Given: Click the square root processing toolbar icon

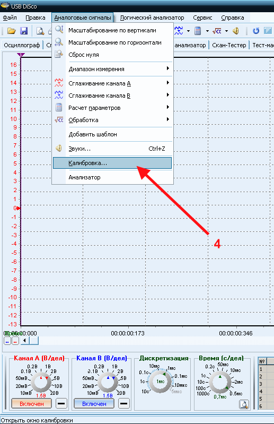Looking at the screenshot, I should pos(217,31).
